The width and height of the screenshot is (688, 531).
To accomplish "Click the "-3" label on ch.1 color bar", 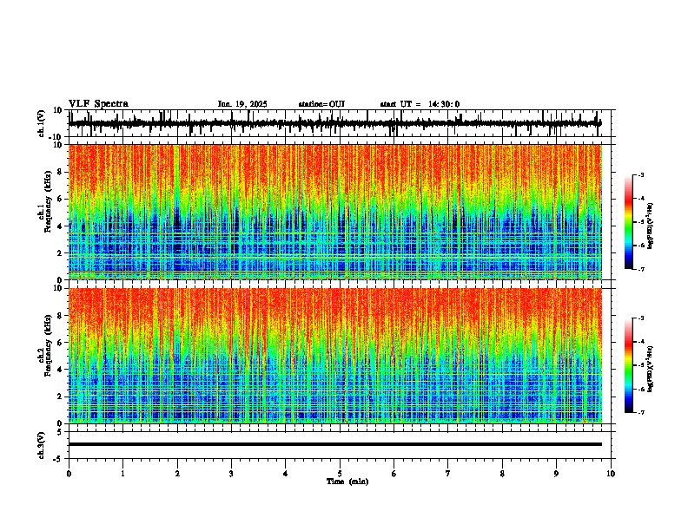I will tap(641, 174).
